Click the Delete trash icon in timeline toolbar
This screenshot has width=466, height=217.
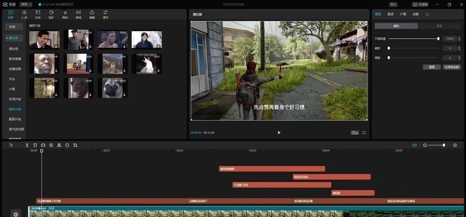(x=35, y=145)
